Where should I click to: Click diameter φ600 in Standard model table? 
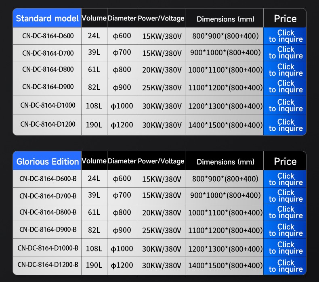pos(122,36)
